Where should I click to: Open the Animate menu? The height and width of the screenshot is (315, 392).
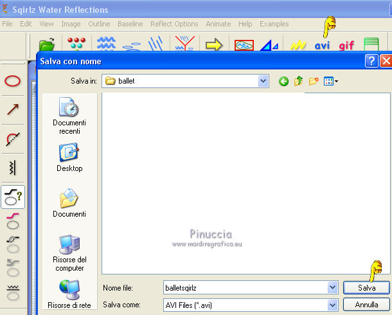(218, 24)
